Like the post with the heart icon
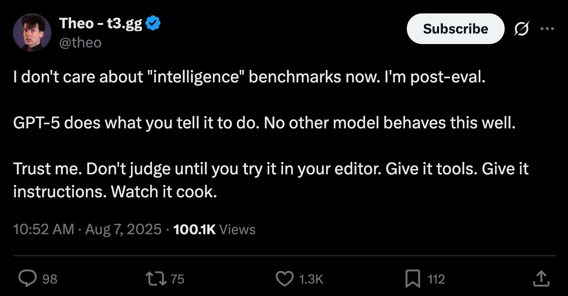The image size is (568, 296). pyautogui.click(x=285, y=278)
